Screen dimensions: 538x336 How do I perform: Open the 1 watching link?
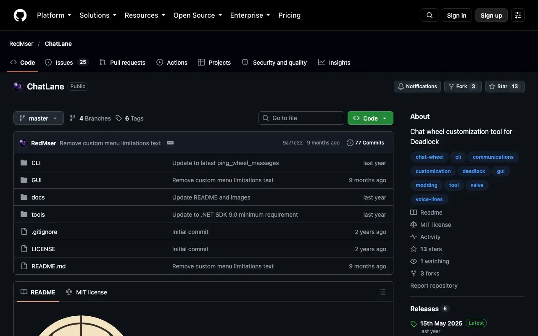[430, 261]
